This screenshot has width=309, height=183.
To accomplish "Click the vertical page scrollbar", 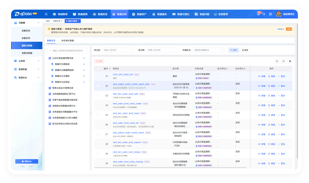I will coord(297,91).
